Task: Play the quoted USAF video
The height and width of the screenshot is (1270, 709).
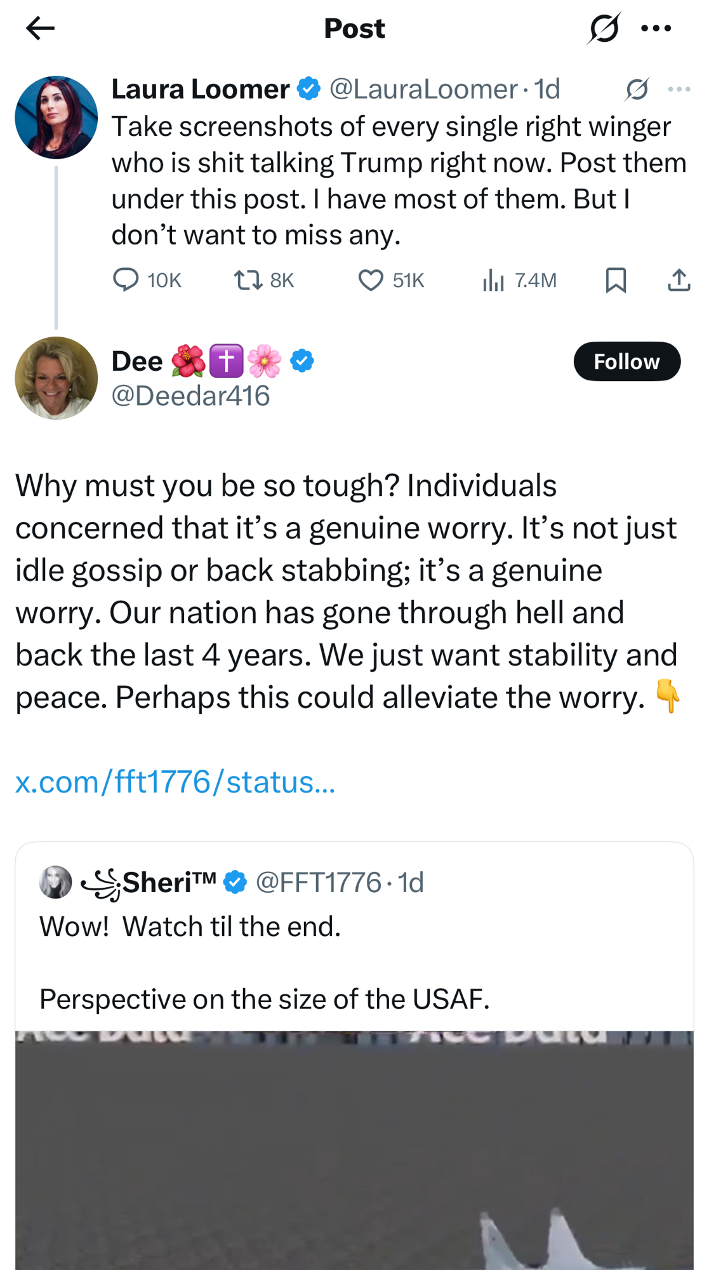Action: [x=354, y=1149]
